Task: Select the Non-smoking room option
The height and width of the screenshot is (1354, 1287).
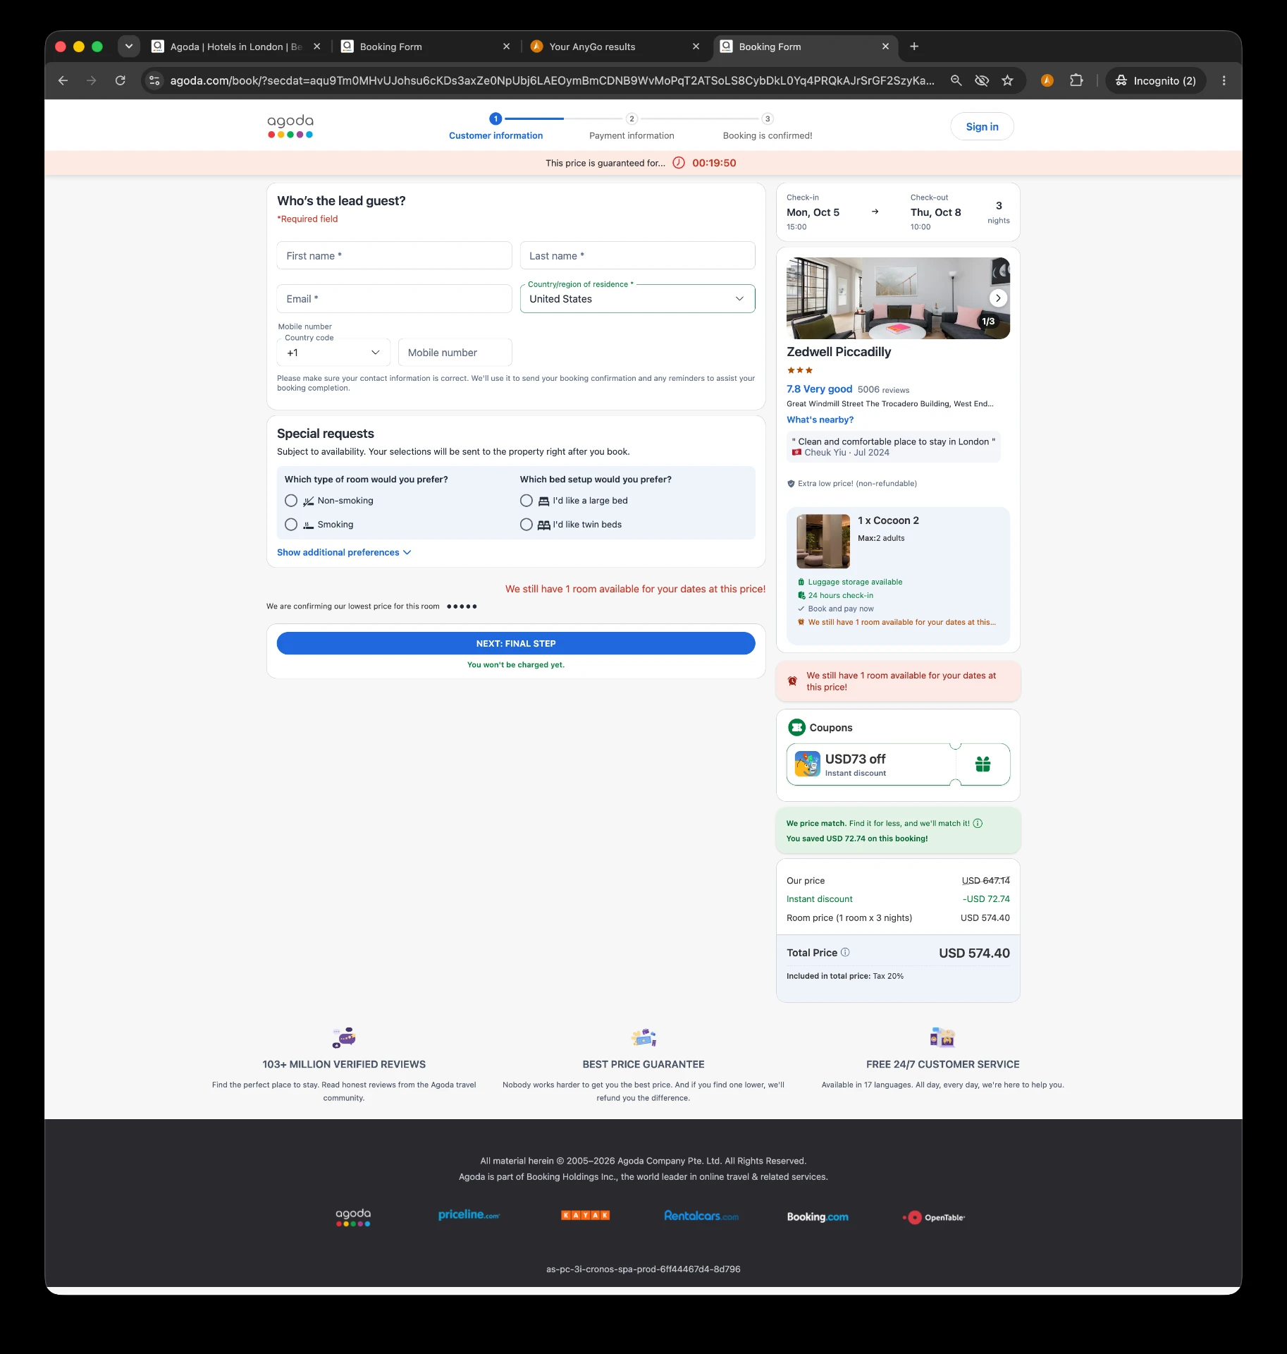Action: click(291, 501)
